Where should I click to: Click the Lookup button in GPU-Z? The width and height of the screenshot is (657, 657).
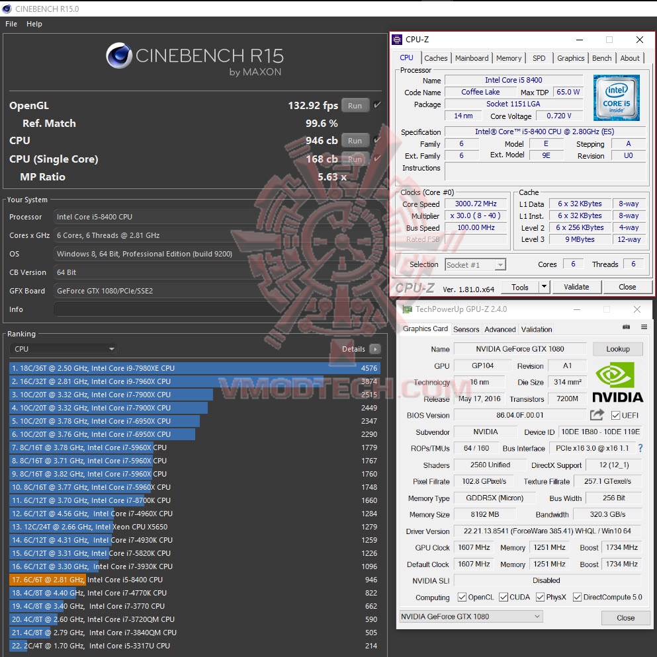pyautogui.click(x=617, y=348)
